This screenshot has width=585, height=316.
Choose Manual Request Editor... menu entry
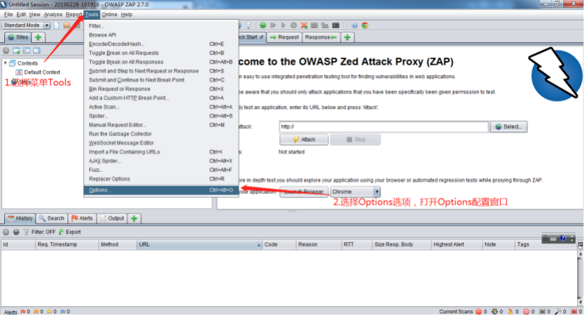click(161, 125)
